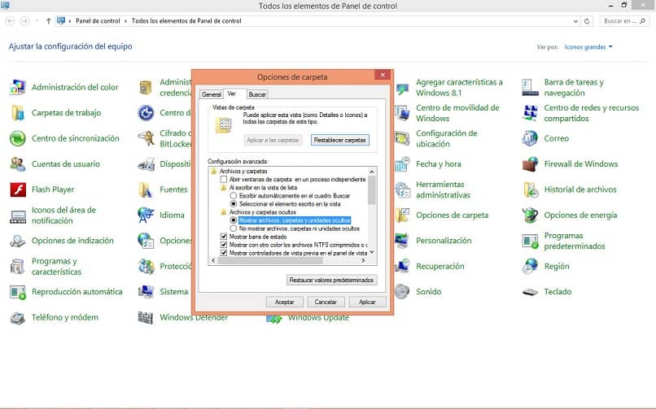The height and width of the screenshot is (409, 656).
Task: Select No mostrar archivos, carpetas ni unidades ocultos
Action: coord(234,228)
